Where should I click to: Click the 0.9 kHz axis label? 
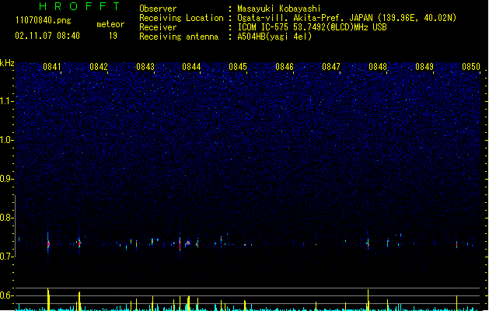(6, 179)
